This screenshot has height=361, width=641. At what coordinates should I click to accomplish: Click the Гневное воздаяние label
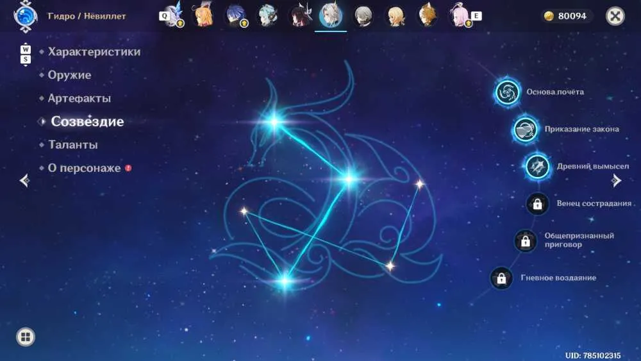(558, 278)
